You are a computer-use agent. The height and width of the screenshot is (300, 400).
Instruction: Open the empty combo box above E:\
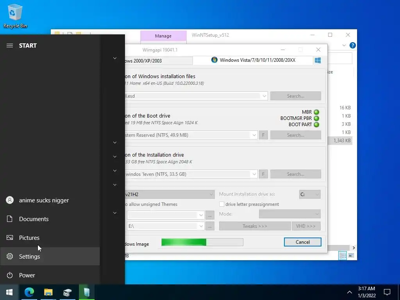166,215
